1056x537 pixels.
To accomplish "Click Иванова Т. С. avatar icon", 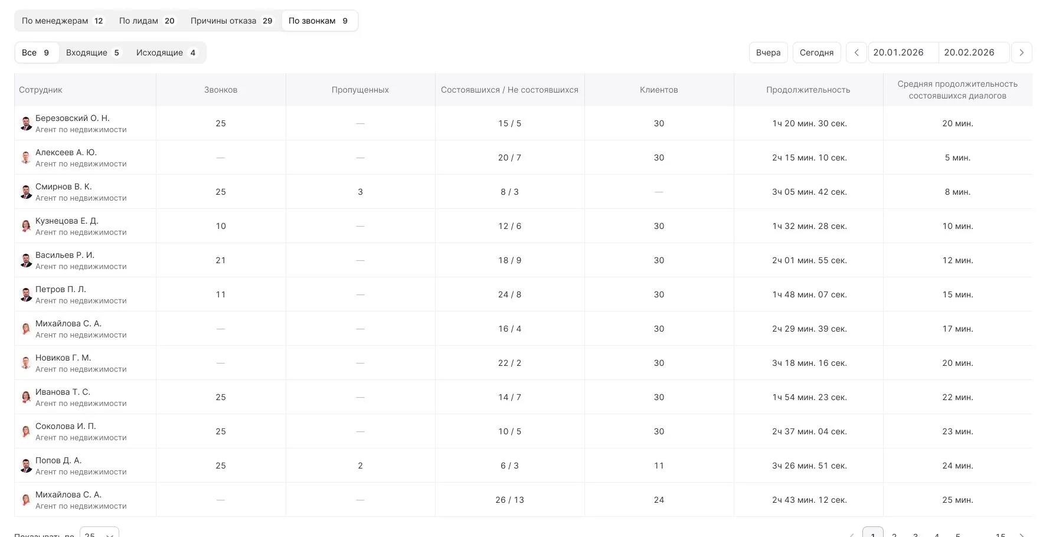I will (26, 397).
